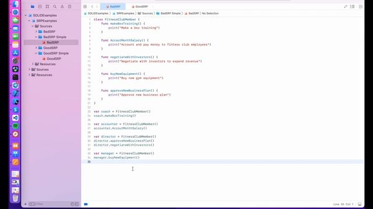
Task: Open Safari from the Dock
Action: click(x=16, y=12)
